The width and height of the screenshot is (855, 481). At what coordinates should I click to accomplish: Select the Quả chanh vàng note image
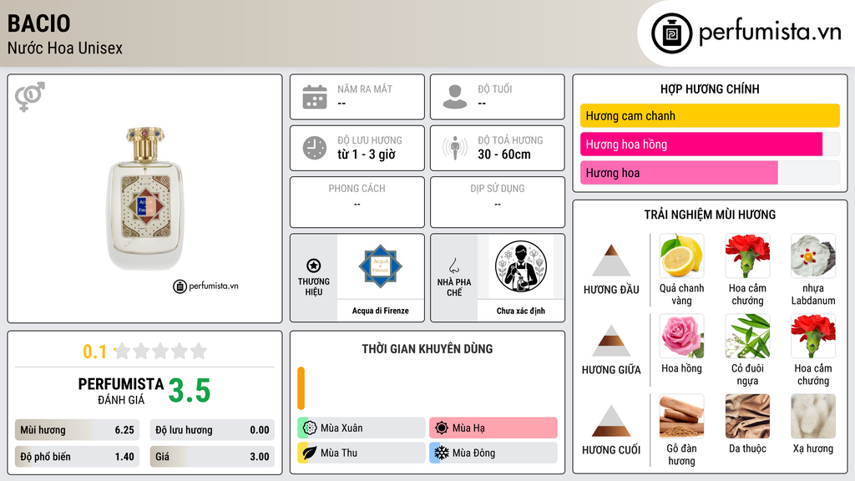point(681,256)
